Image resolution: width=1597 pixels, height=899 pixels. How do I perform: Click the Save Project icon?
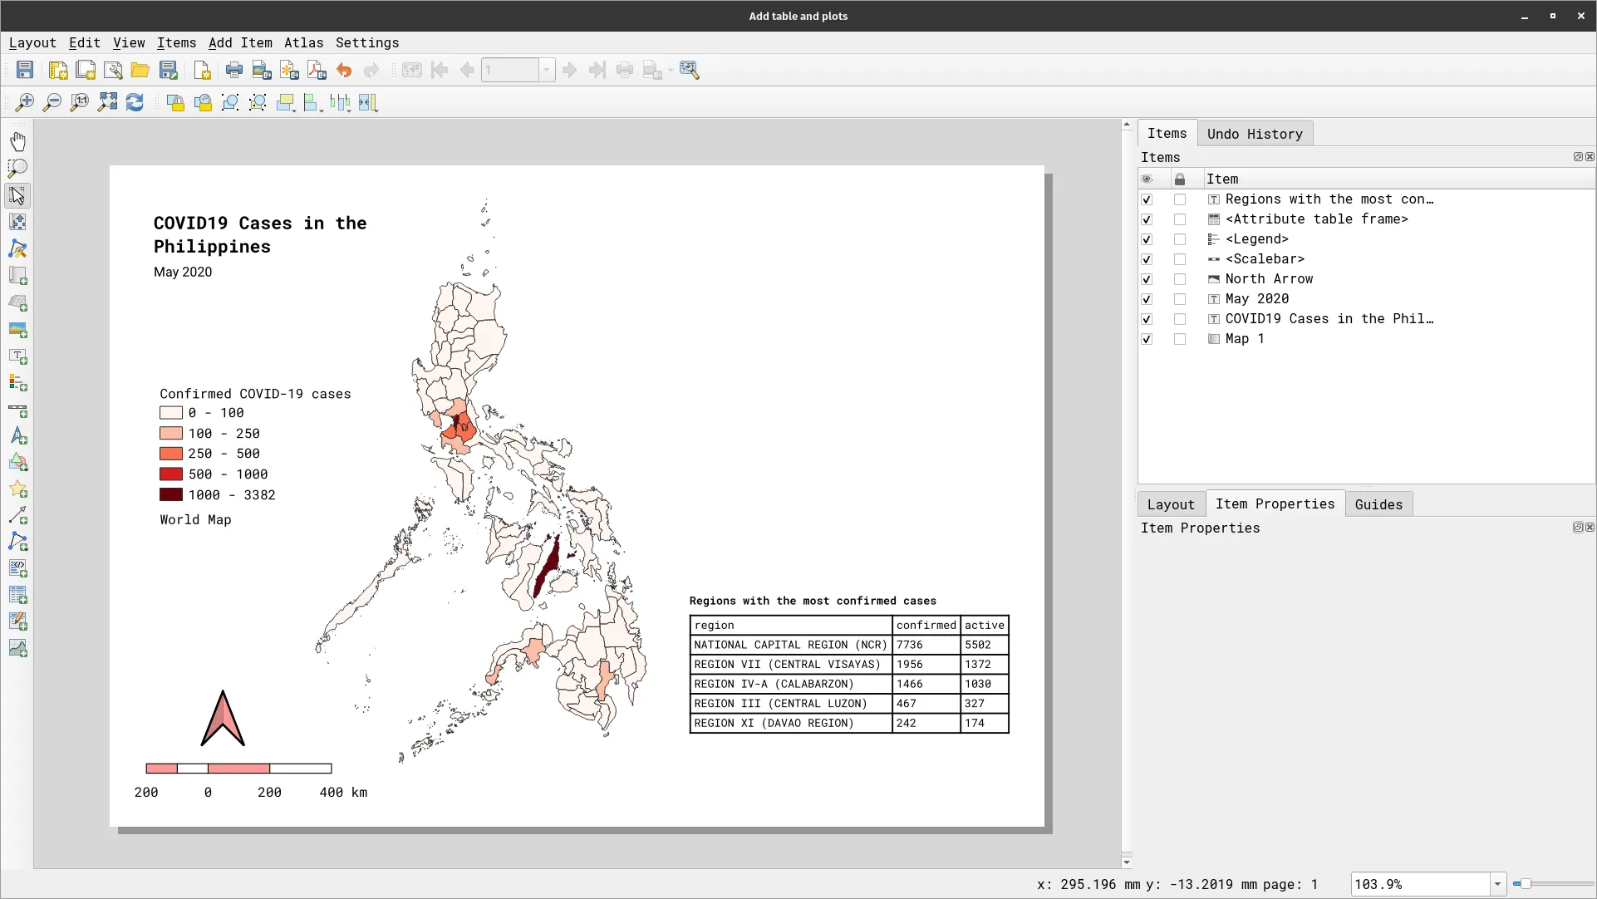click(x=25, y=71)
